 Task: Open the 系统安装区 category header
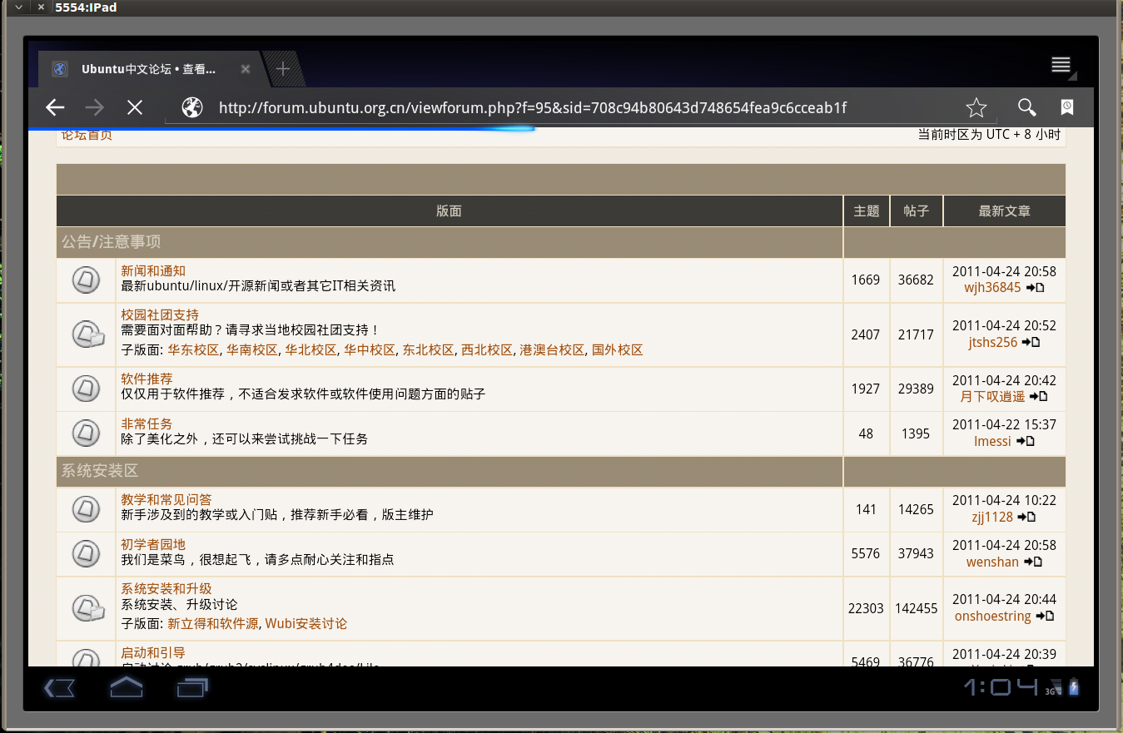click(99, 471)
